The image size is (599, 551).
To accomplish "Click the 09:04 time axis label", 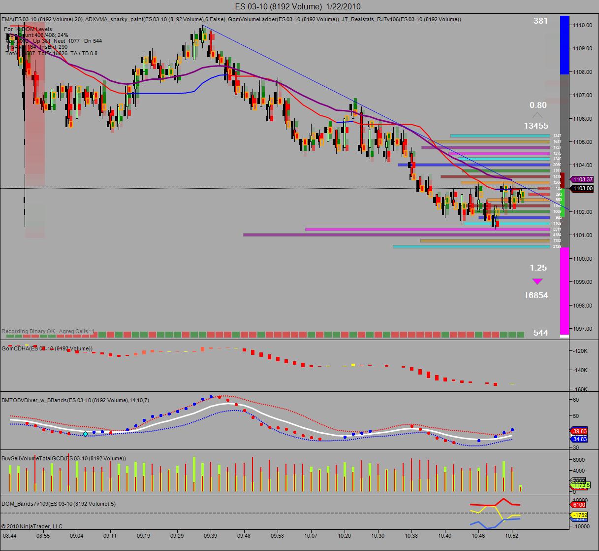I will pos(76,535).
